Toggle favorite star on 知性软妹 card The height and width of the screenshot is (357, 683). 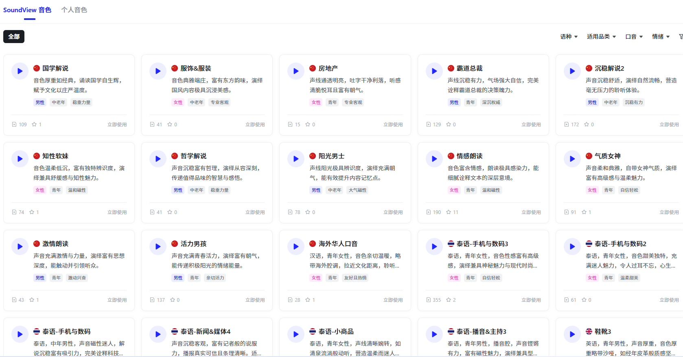pos(32,212)
